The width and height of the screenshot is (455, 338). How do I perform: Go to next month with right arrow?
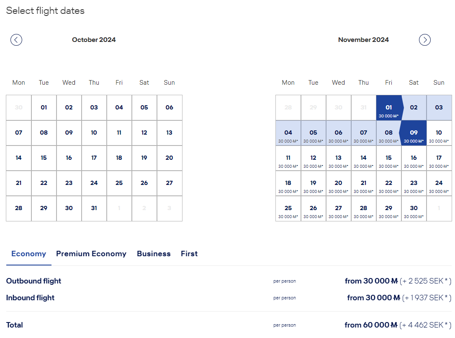pos(425,40)
